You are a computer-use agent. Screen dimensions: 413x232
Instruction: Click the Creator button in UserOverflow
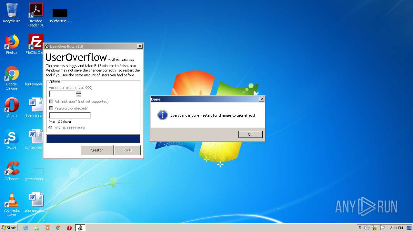click(97, 150)
